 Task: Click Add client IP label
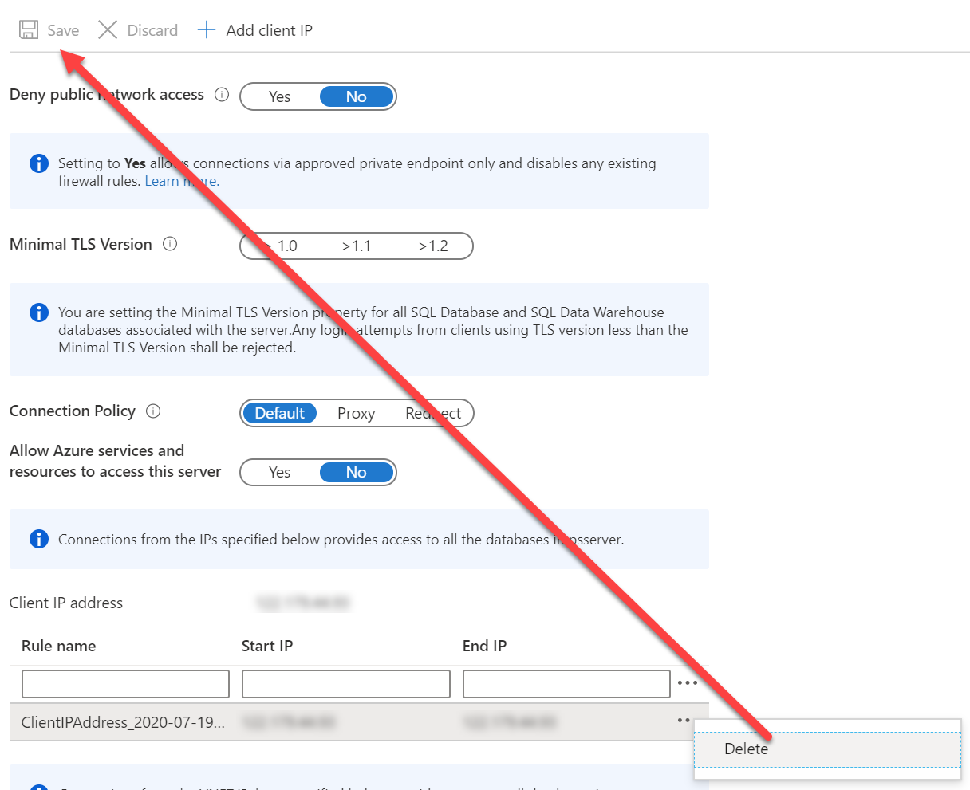(x=270, y=30)
